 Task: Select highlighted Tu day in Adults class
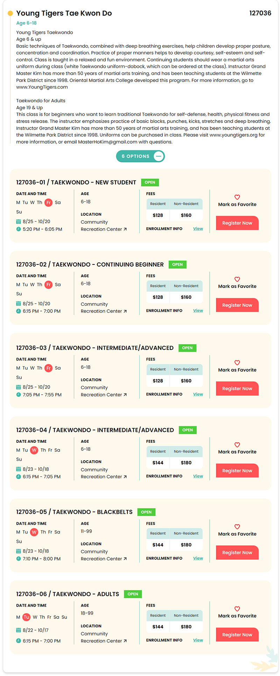[26, 617]
